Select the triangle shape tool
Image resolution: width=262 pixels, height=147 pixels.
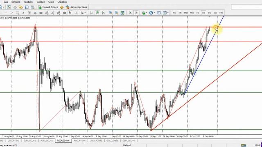pyautogui.click(x=35, y=13)
